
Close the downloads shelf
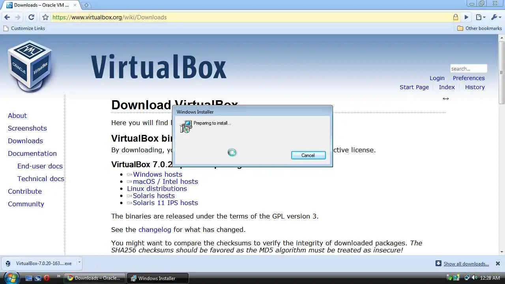(498, 263)
